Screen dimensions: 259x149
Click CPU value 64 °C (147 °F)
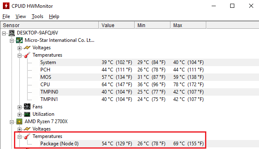pyautogui.click(x=117, y=85)
